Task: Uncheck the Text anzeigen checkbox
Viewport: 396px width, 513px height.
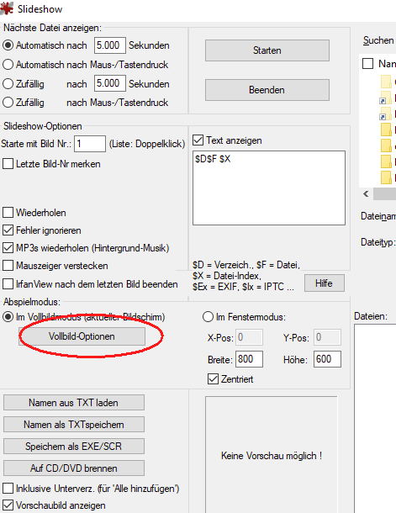Action: (198, 140)
